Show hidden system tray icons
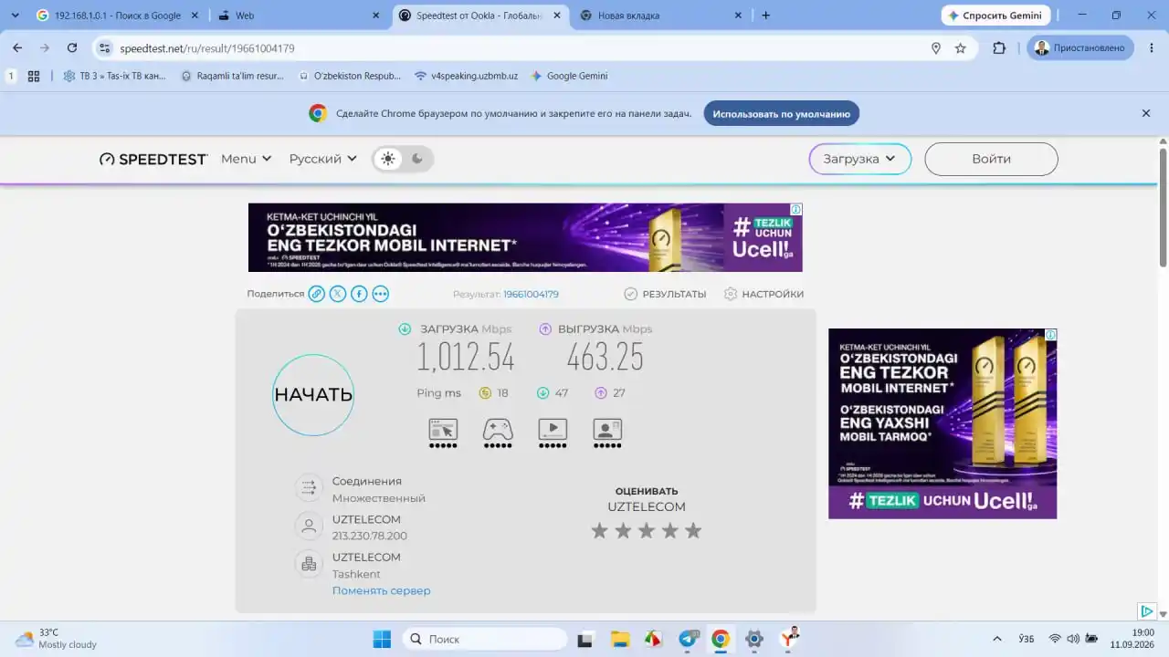 click(996, 639)
